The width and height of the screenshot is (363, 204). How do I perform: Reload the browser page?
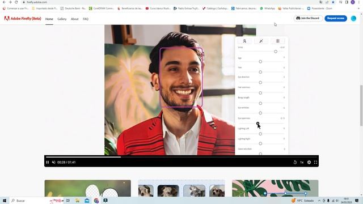(x=16, y=2)
